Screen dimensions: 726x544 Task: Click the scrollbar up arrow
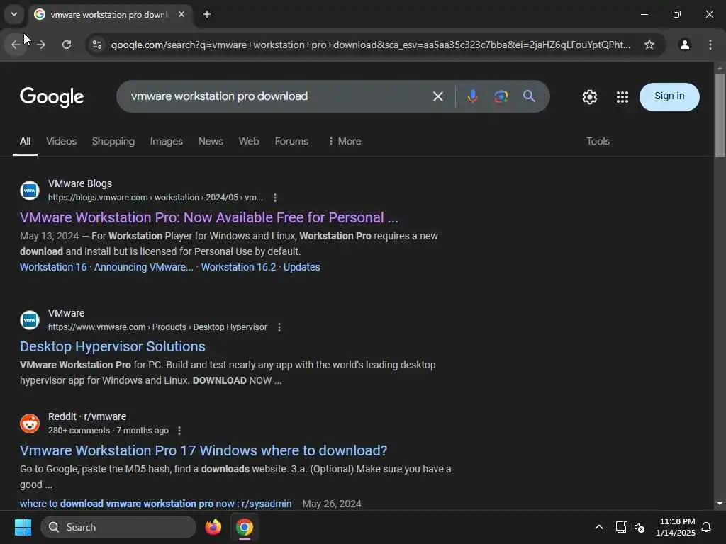(720, 68)
